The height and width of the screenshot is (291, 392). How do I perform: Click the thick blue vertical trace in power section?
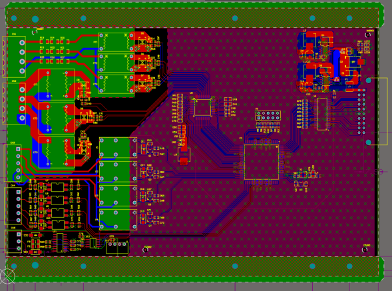pos(337,62)
